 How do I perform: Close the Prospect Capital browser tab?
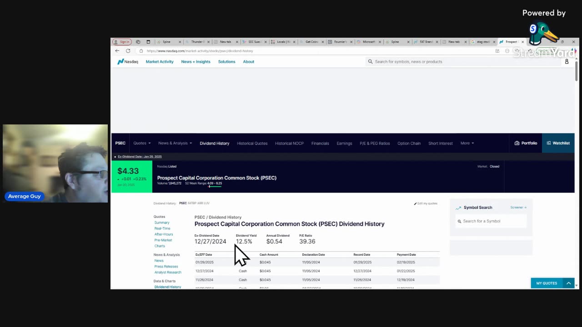[x=522, y=42]
